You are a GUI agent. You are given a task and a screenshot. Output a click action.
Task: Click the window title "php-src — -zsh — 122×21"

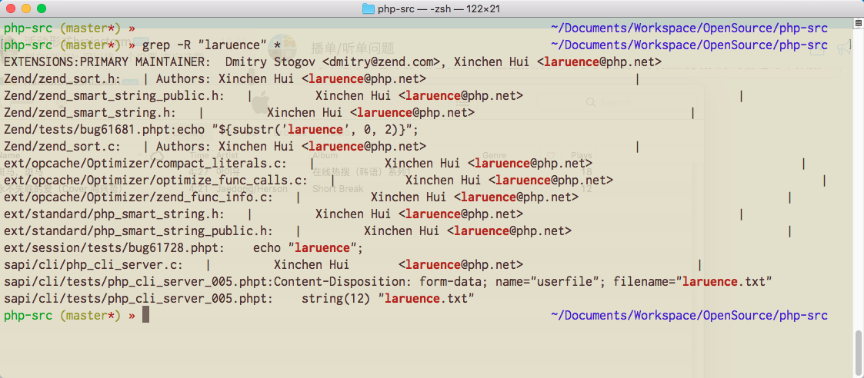(x=439, y=8)
